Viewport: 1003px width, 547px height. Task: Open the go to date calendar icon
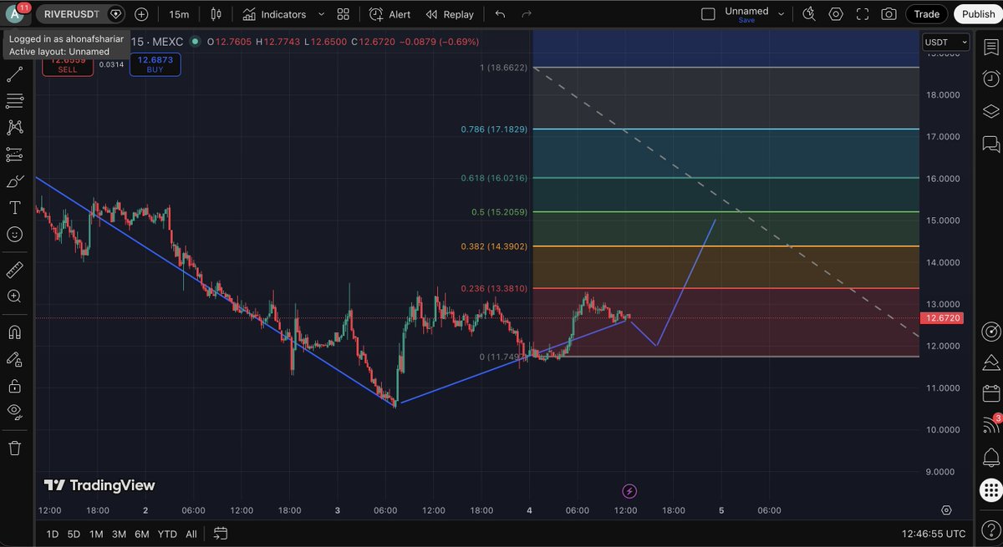pos(221,534)
